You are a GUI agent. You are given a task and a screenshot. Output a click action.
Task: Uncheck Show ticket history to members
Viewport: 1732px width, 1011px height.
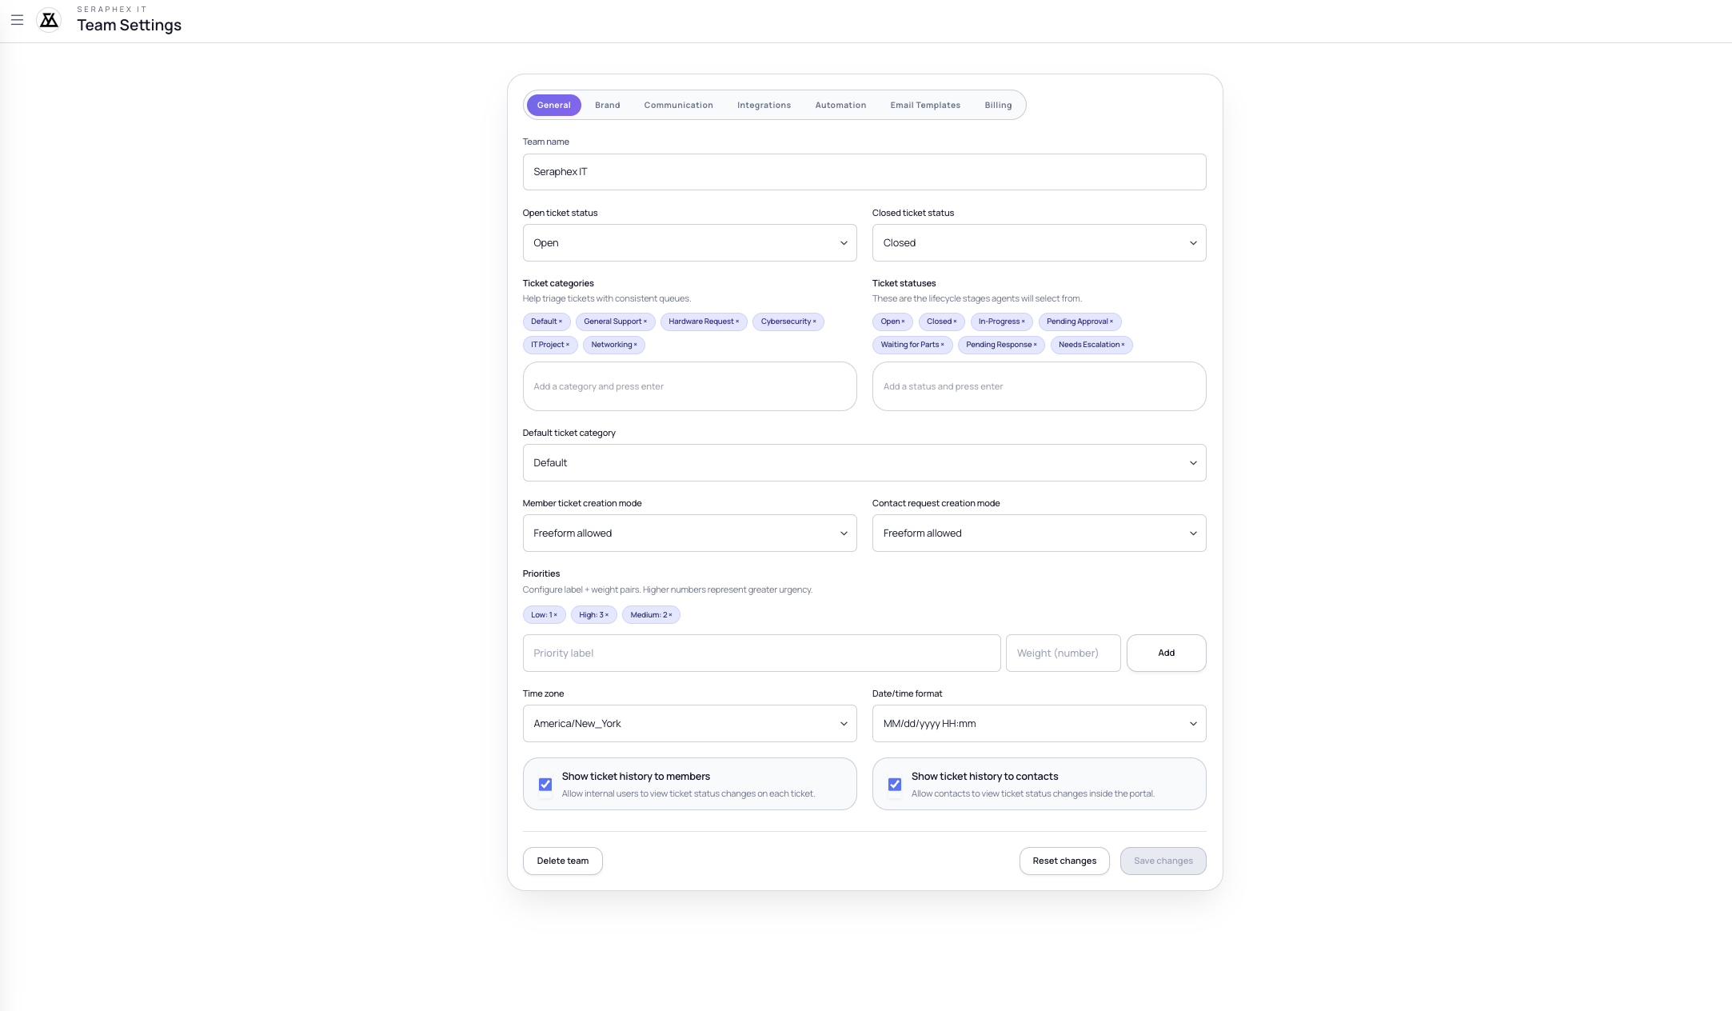545,784
